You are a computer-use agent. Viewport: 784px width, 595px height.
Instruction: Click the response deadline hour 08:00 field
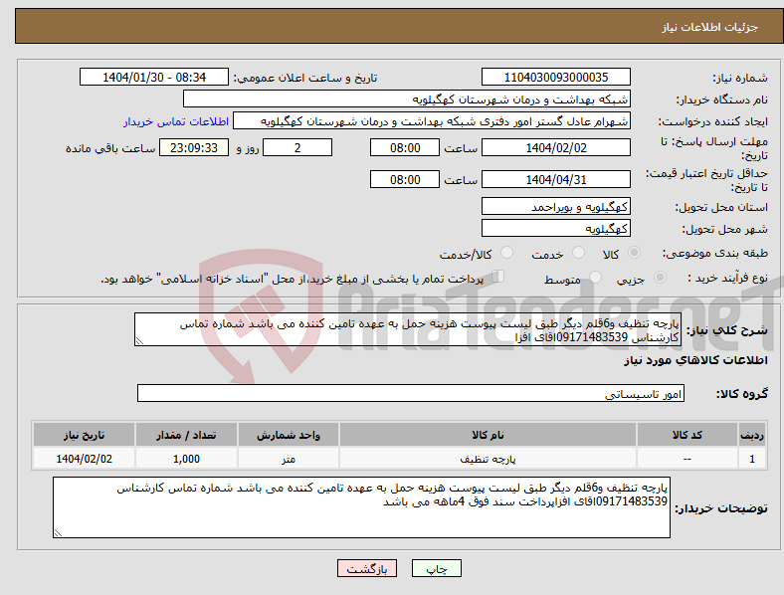[405, 148]
